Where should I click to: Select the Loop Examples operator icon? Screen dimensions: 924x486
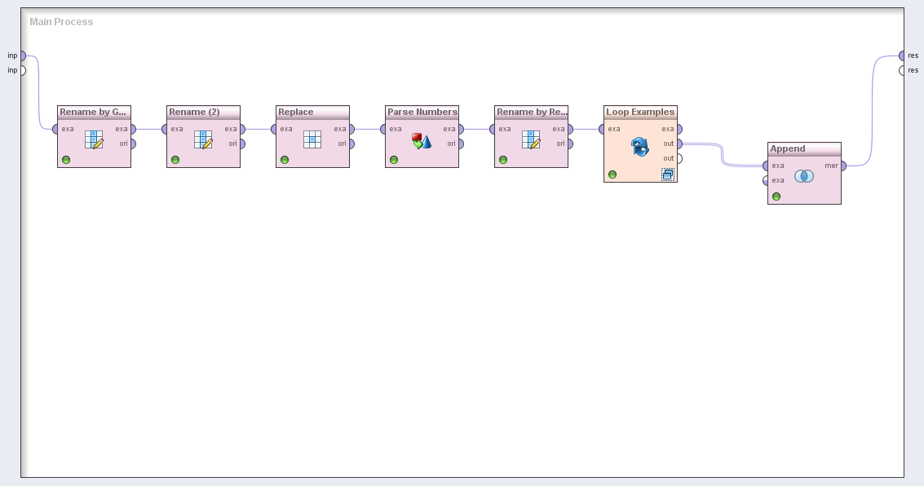640,147
